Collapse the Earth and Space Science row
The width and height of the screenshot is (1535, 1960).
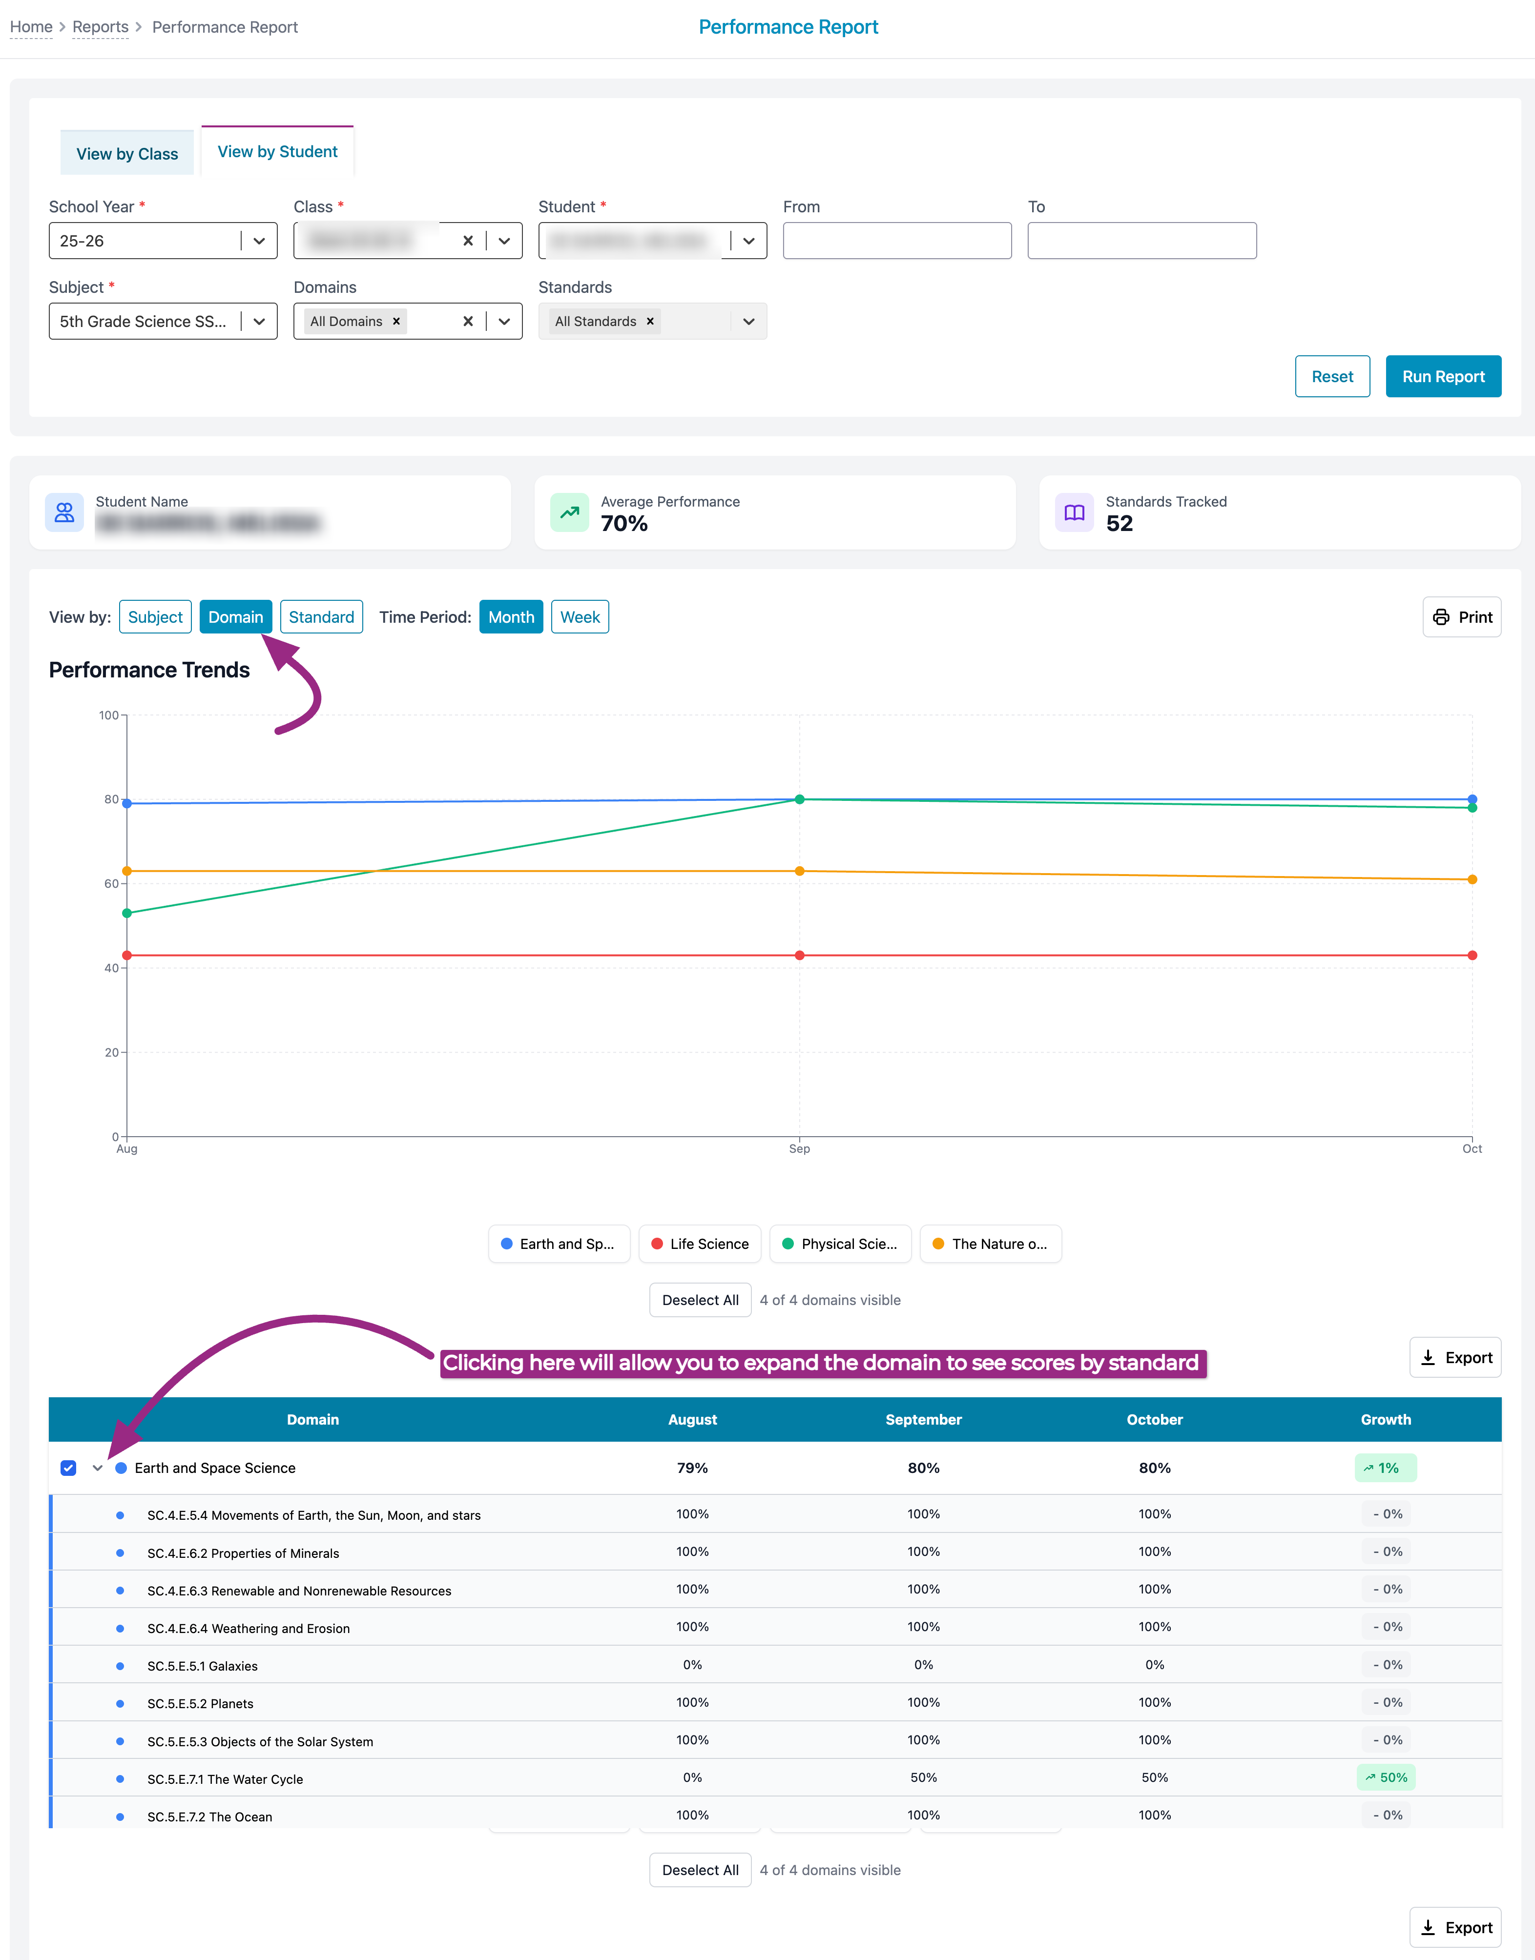point(97,1468)
